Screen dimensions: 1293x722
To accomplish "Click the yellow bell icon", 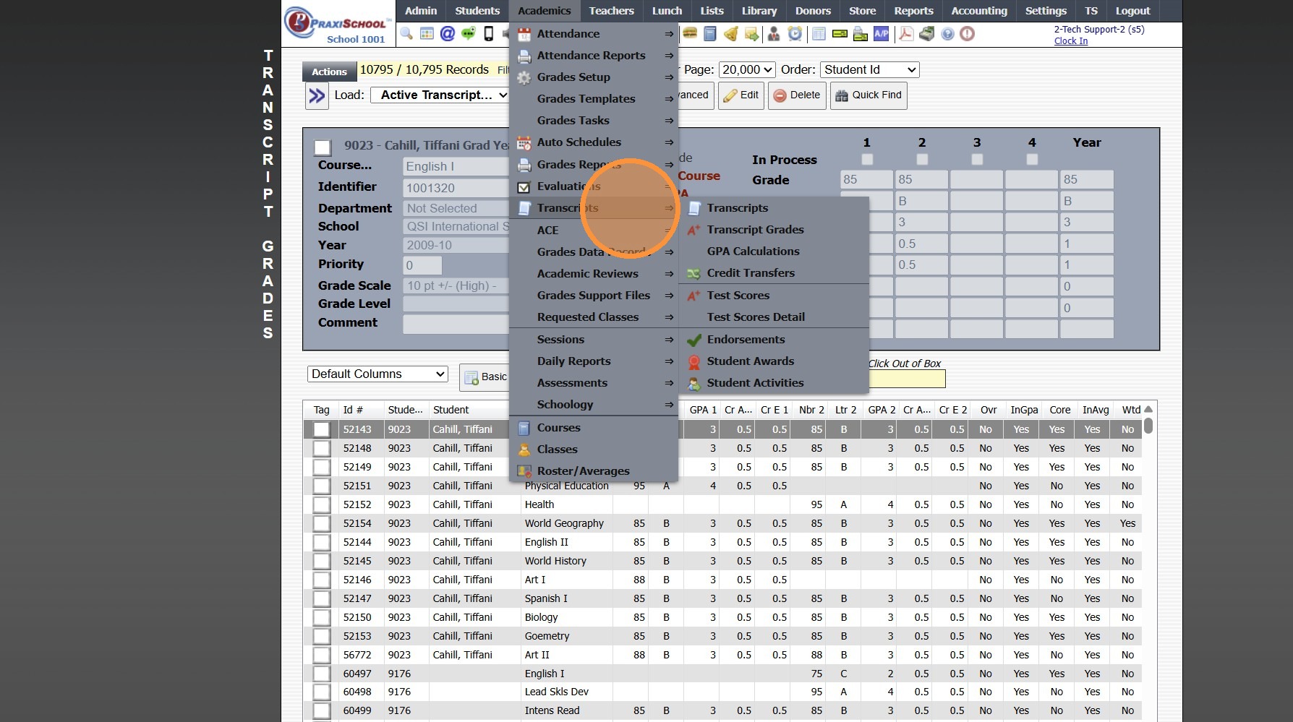I will [x=731, y=34].
